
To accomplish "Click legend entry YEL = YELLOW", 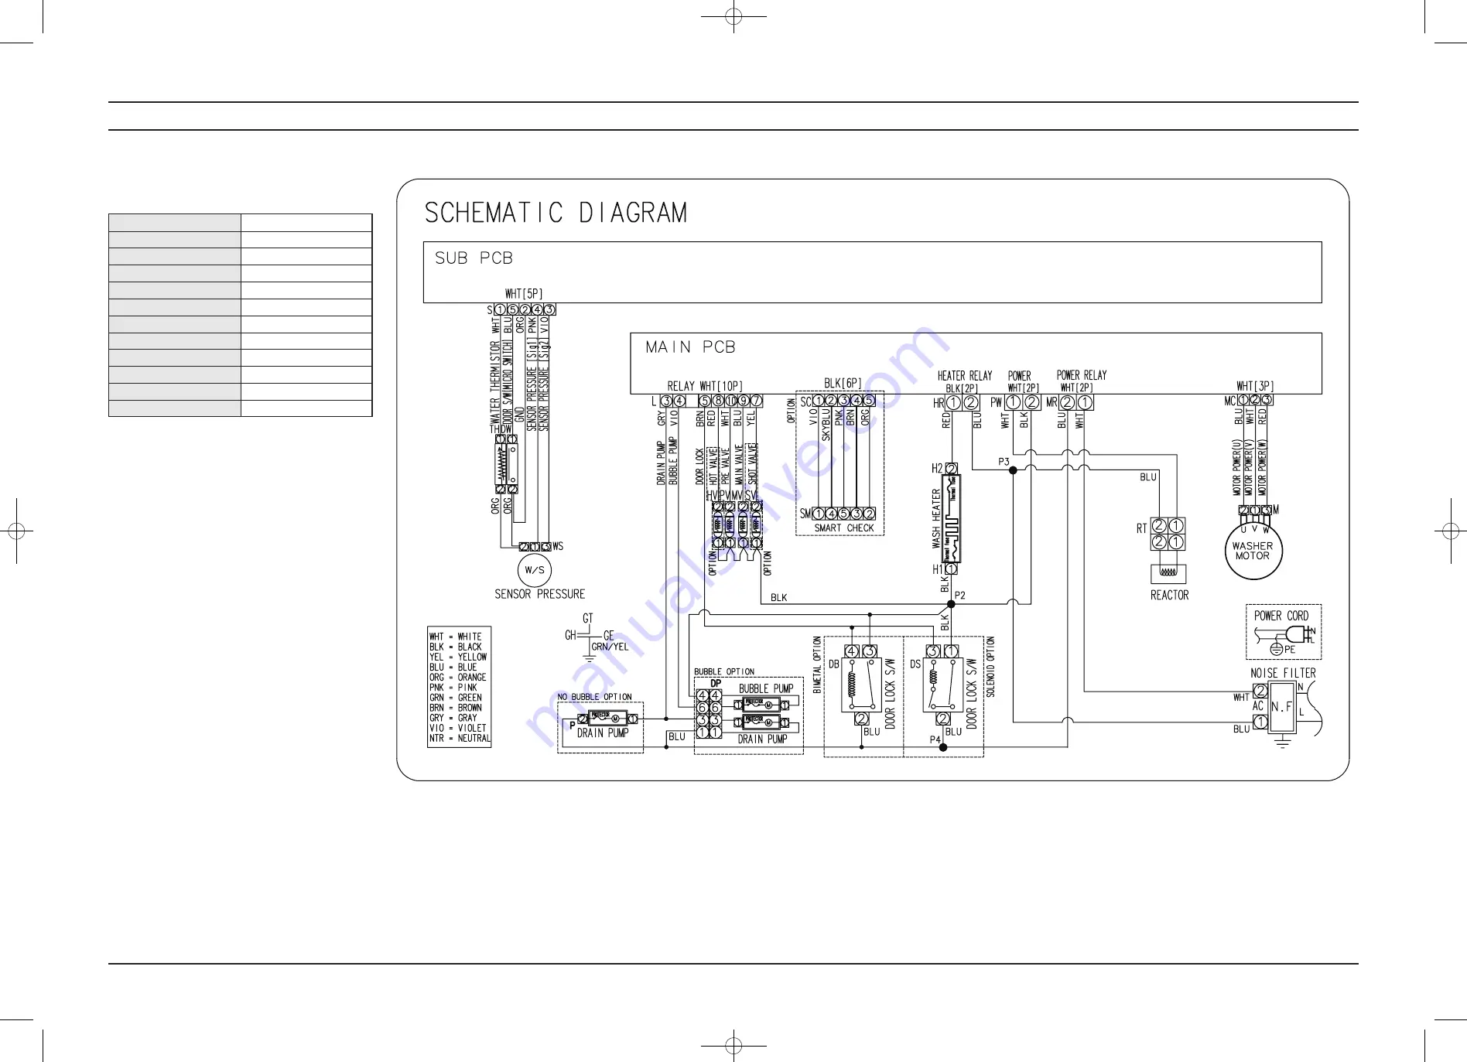I will point(458,657).
